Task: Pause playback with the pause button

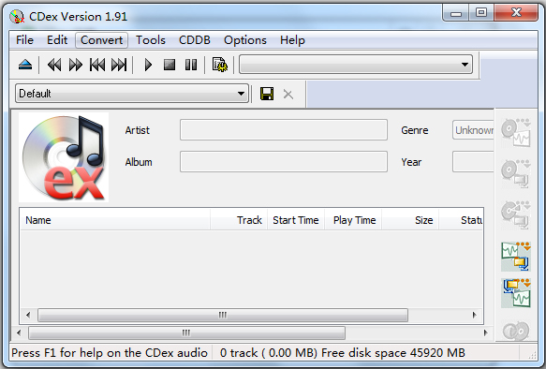Action: pos(191,65)
